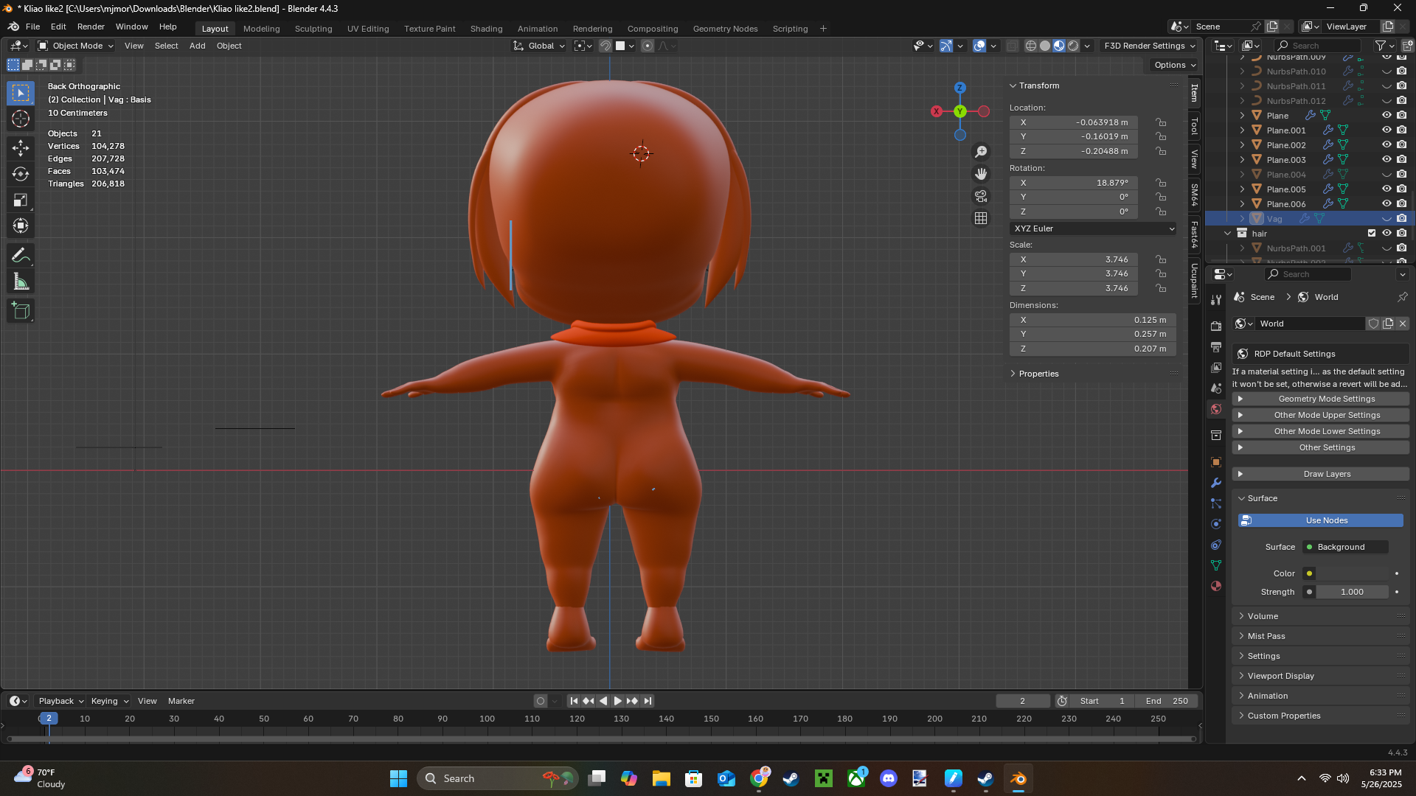Open Modifiers wrench properties tab
Image resolution: width=1416 pixels, height=796 pixels.
pyautogui.click(x=1216, y=483)
